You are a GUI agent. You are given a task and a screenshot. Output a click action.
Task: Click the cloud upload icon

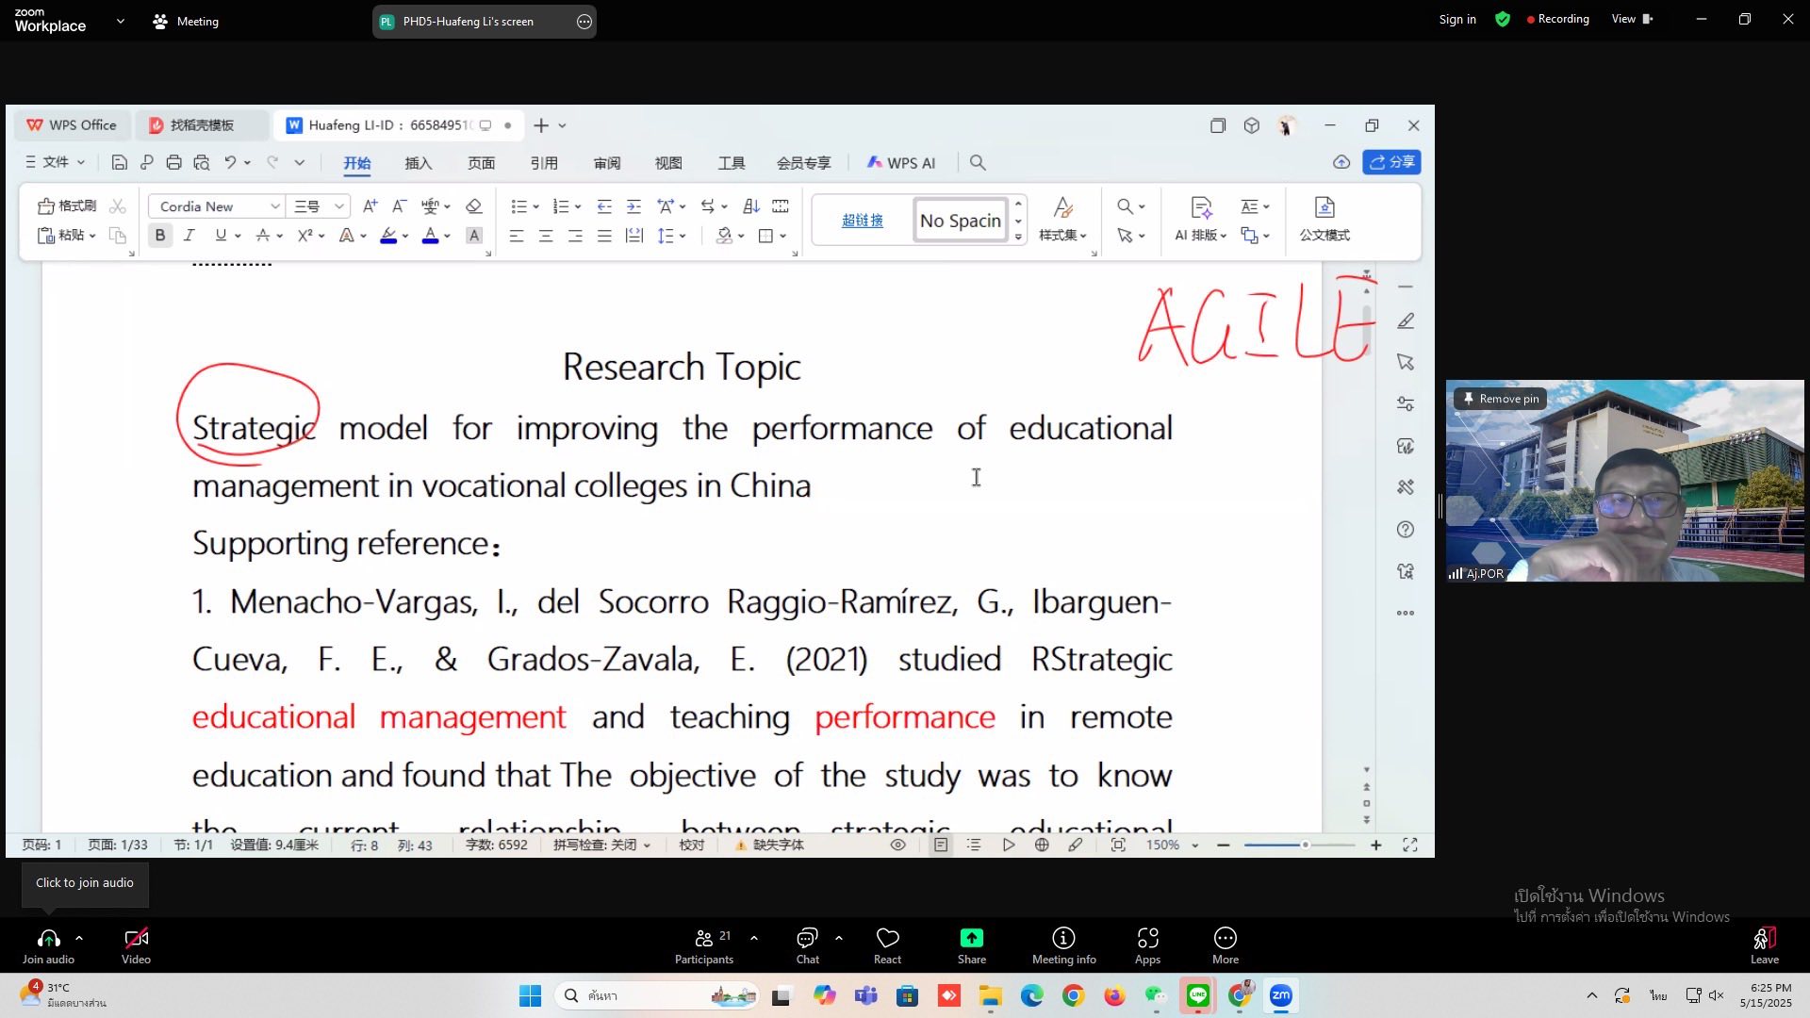pos(1341,162)
